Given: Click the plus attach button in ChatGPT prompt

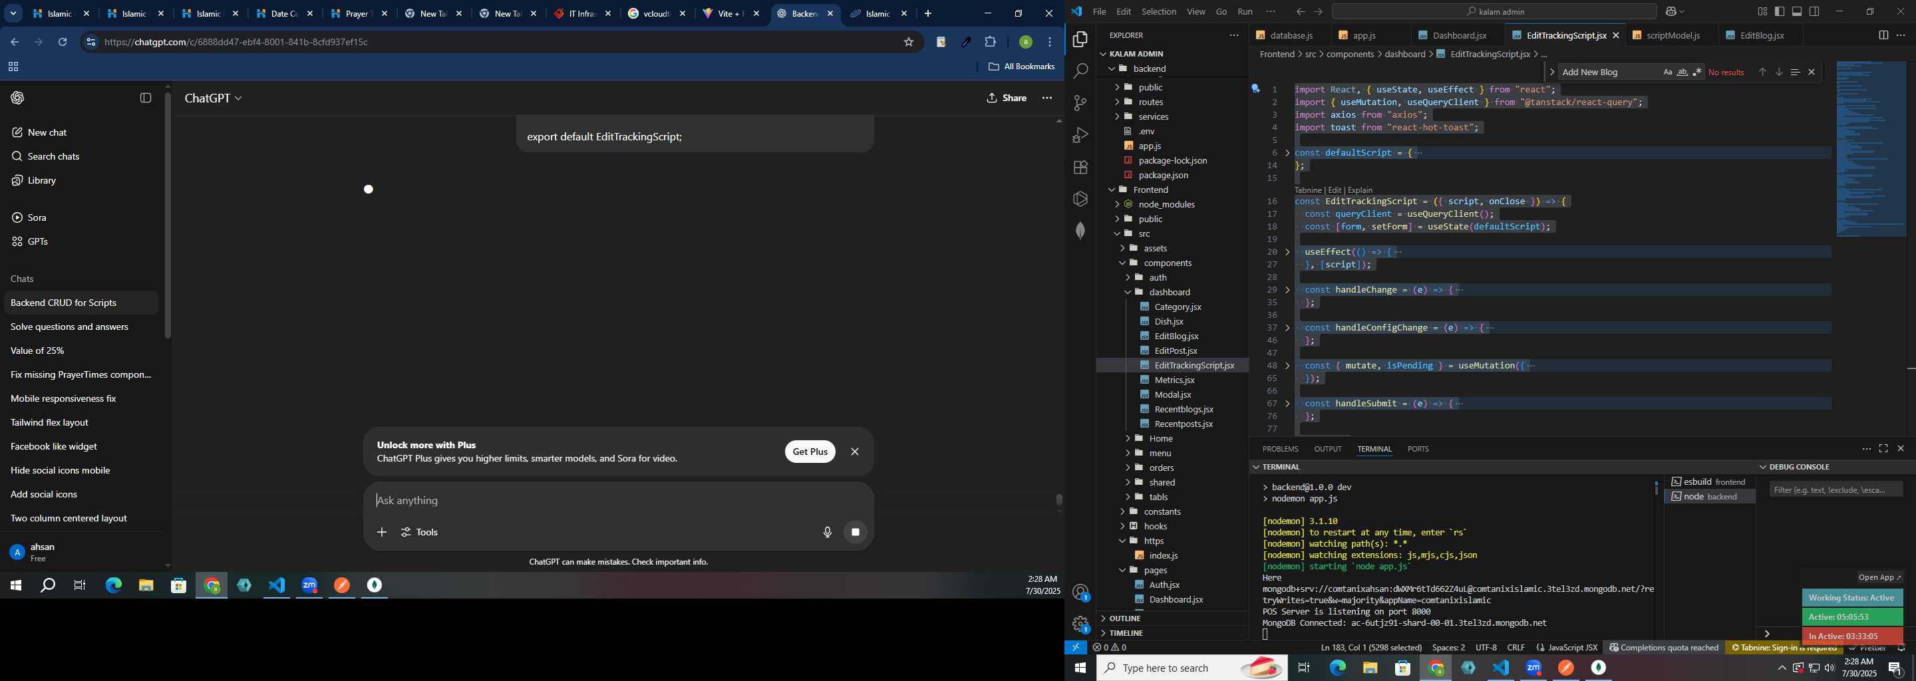Looking at the screenshot, I should [382, 532].
